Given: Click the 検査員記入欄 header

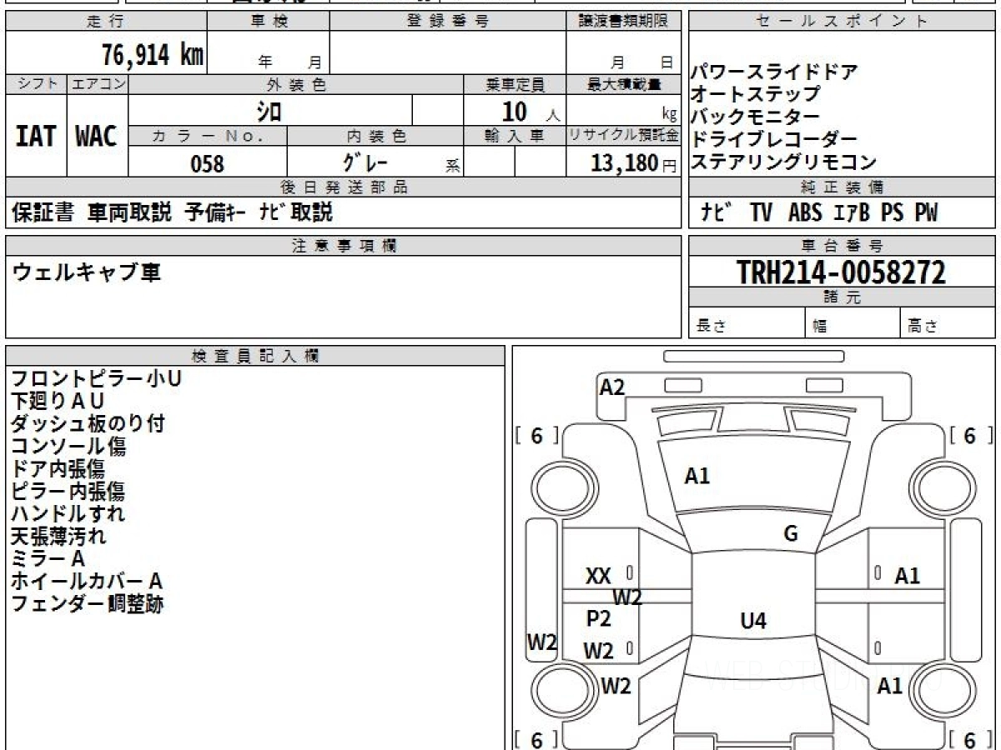Looking at the screenshot, I should pos(255,356).
